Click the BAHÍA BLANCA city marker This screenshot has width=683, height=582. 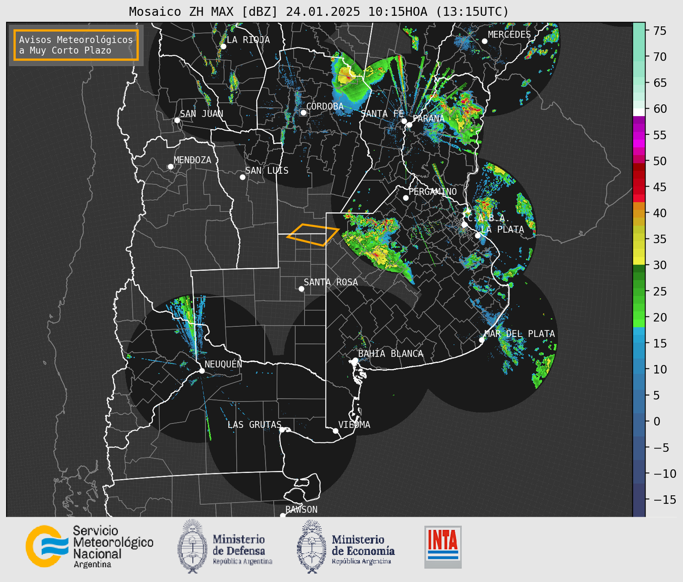point(355,360)
